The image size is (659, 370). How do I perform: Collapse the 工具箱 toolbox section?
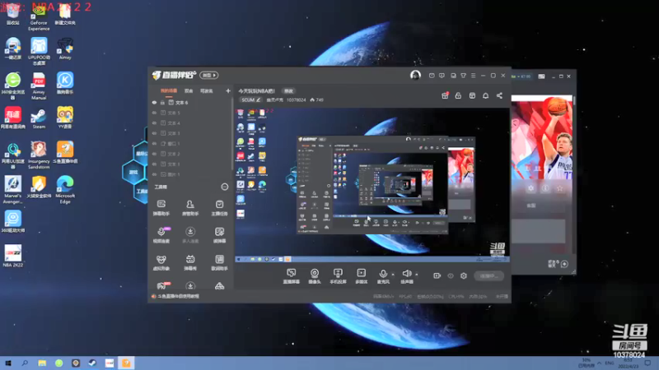[x=224, y=187]
